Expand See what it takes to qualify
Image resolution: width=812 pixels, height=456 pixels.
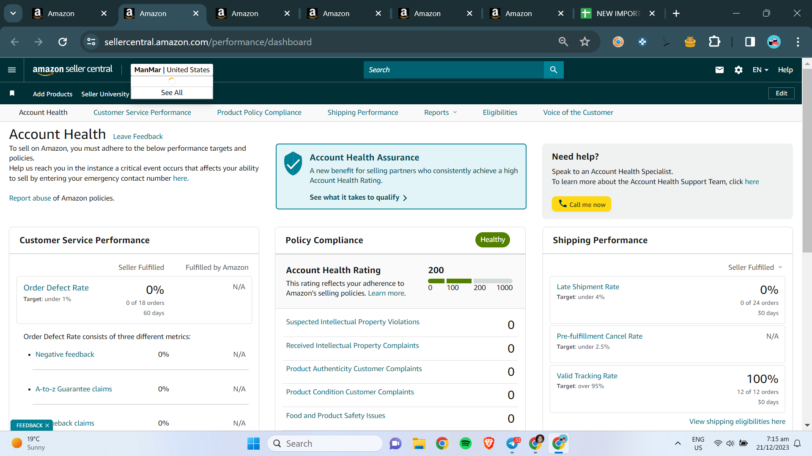(358, 198)
